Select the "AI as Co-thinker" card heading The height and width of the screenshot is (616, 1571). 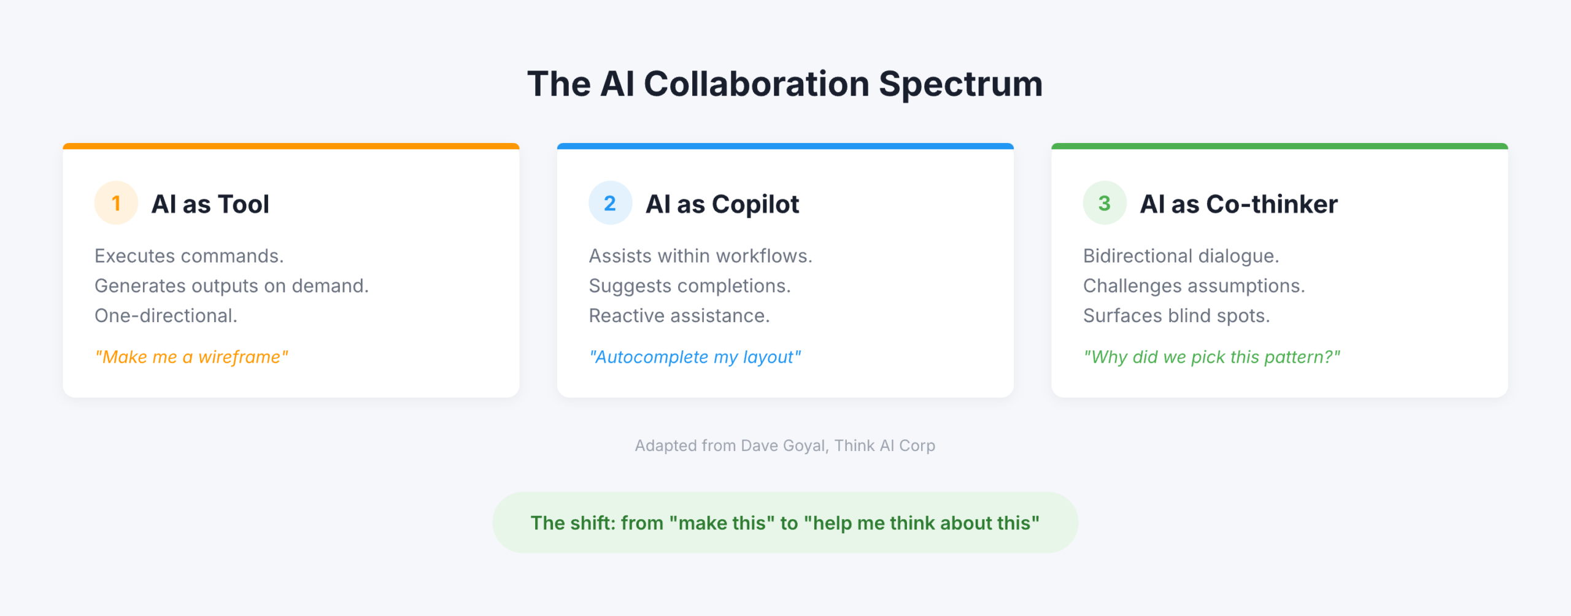1239,204
